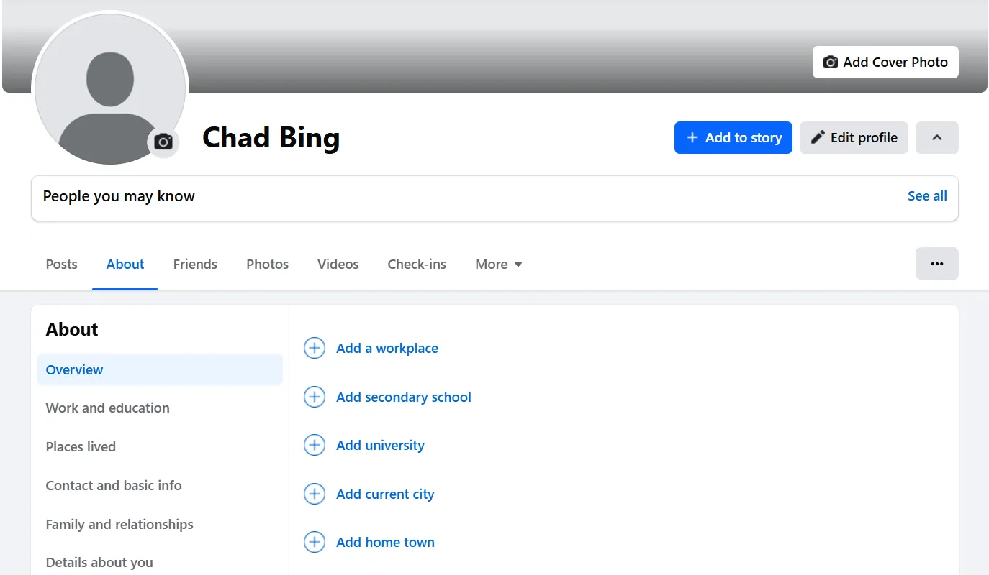Click plus icon beside Add home town
Viewport: 989px width, 575px height.
315,543
